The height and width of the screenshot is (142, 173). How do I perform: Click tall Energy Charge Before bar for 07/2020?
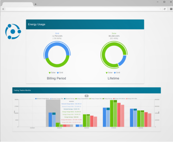click(x=112, y=113)
